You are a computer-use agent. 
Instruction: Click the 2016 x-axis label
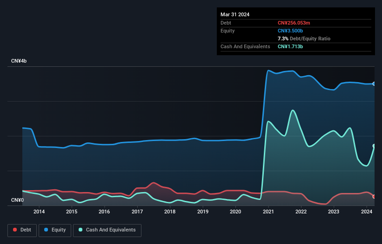click(x=104, y=212)
